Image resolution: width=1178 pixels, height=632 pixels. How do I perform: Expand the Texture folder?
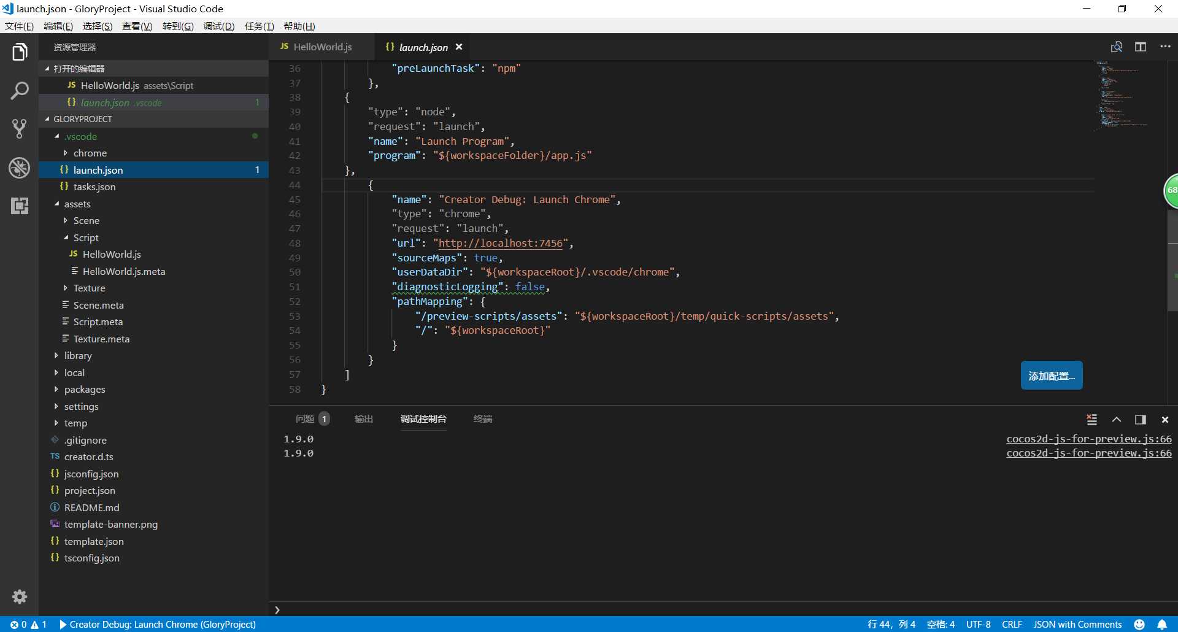[153, 288]
